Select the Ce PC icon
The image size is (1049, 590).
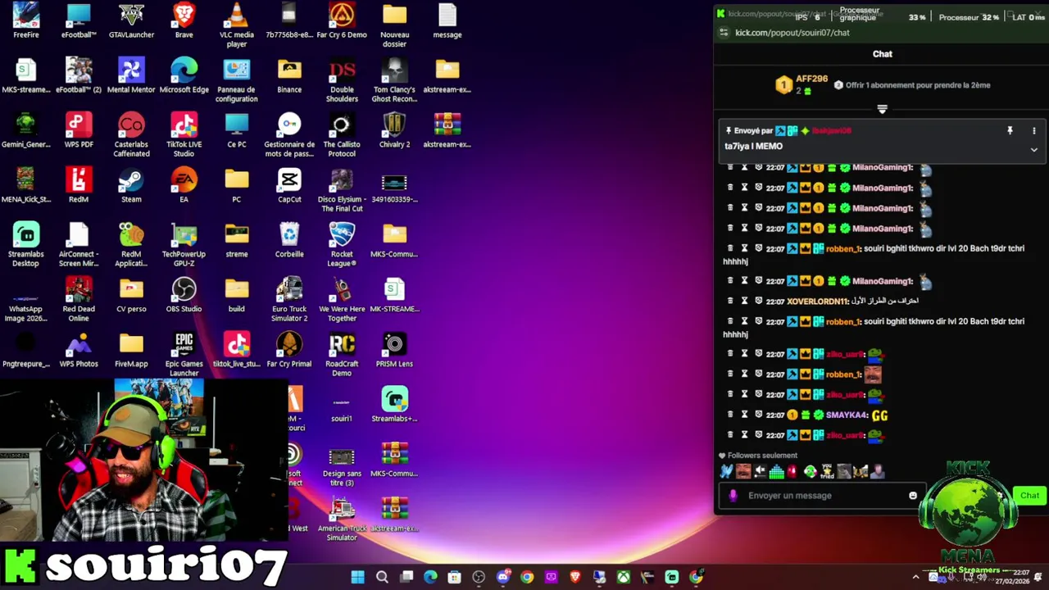coord(237,131)
